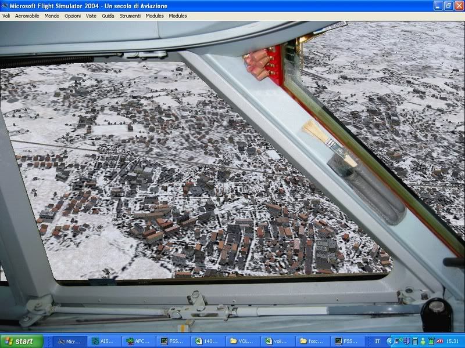Viewport: 465px width, 348px height.
Task: Switch to the VOL... folder taskbar button
Action: tap(242, 341)
